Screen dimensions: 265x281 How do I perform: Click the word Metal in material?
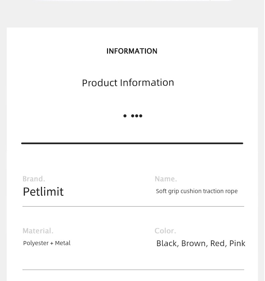(x=63, y=243)
